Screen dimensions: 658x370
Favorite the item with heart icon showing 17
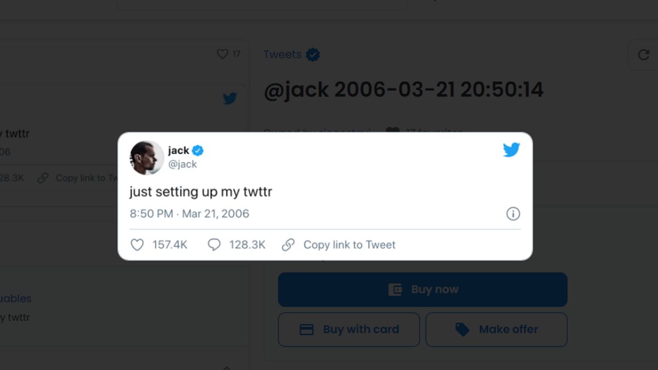222,54
